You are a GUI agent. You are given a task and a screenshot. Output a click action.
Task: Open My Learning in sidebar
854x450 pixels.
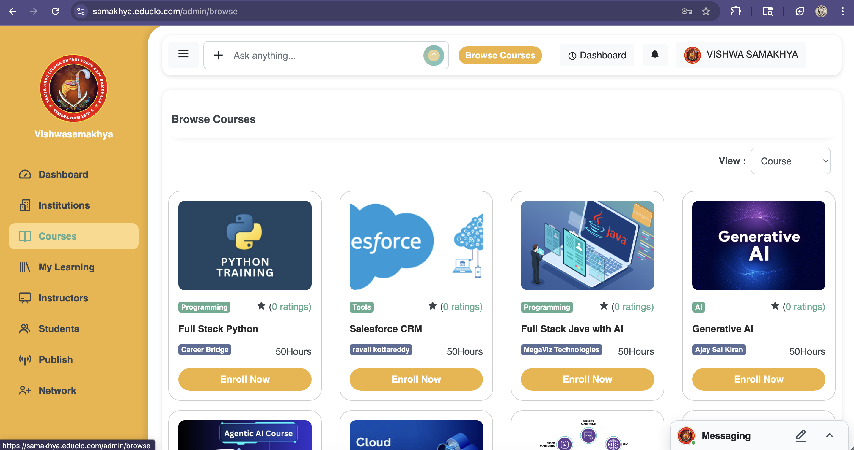[74, 267]
